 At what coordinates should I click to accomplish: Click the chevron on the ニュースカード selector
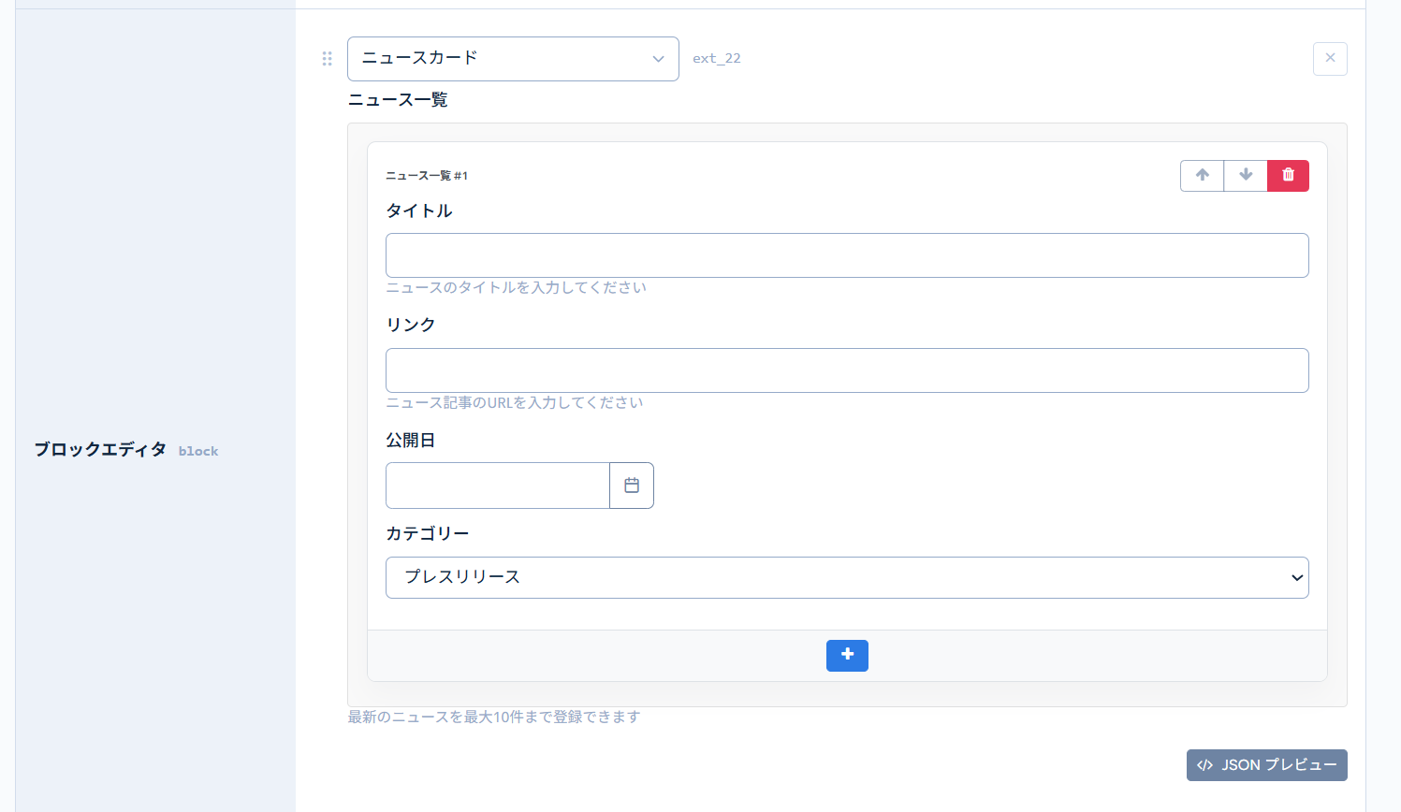(658, 58)
